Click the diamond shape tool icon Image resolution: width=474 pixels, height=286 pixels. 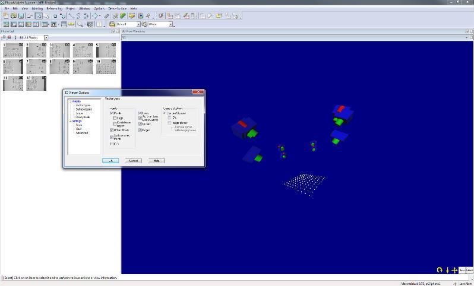(x=94, y=15)
